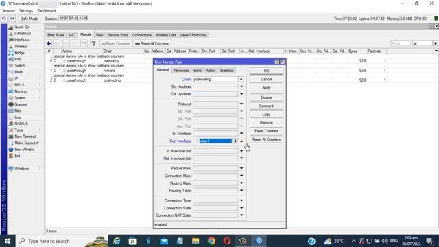Open CAPsMAN in sidebar
Image resolution: width=439 pixels, height=247 pixels.
23,34
